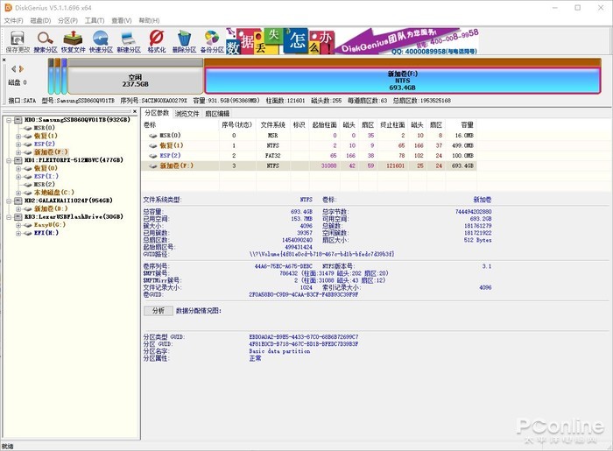Click the 499.0MB capacity cell of 恢复(1)
Image resolution: width=613 pixels, height=451 pixels.
[x=463, y=145]
